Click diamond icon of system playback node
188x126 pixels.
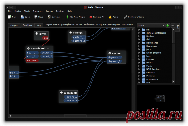(109, 53)
